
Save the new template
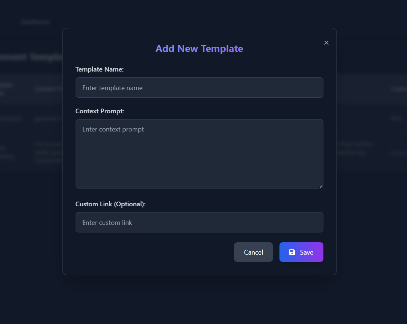coord(301,252)
